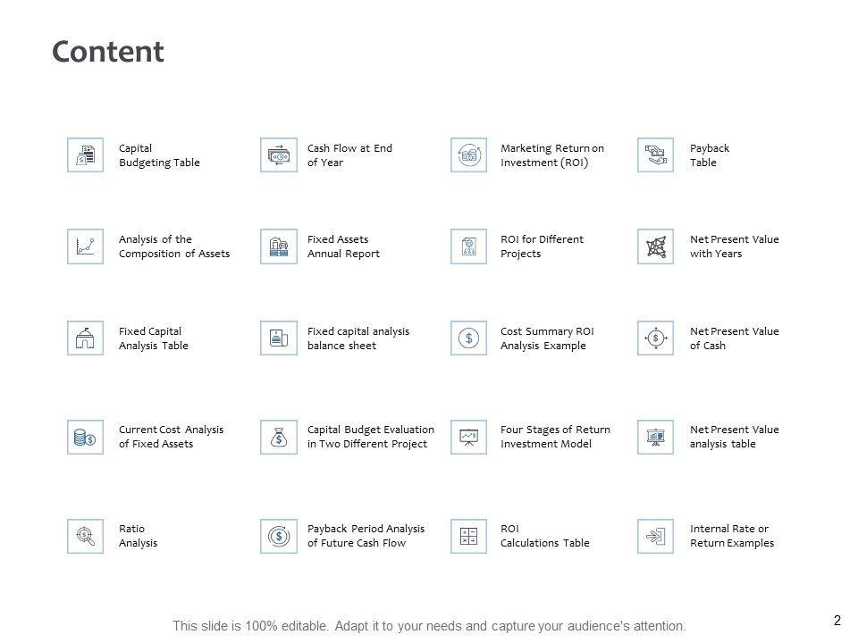Select the Marketing Return on Investment icon

(x=469, y=155)
